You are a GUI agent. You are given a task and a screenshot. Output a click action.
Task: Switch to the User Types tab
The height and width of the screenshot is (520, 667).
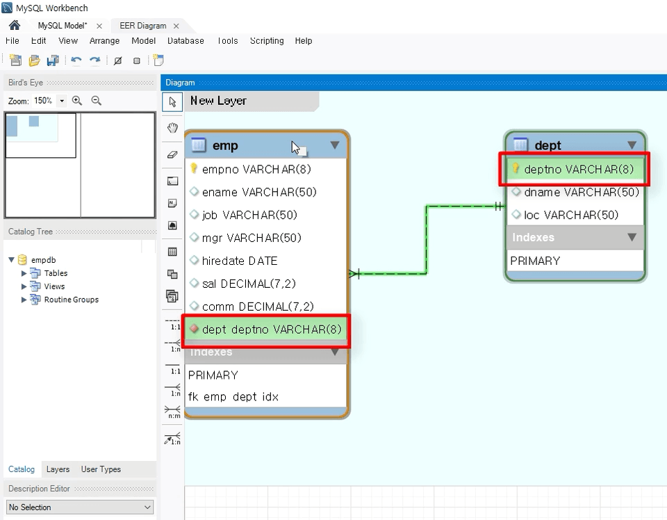tap(101, 469)
